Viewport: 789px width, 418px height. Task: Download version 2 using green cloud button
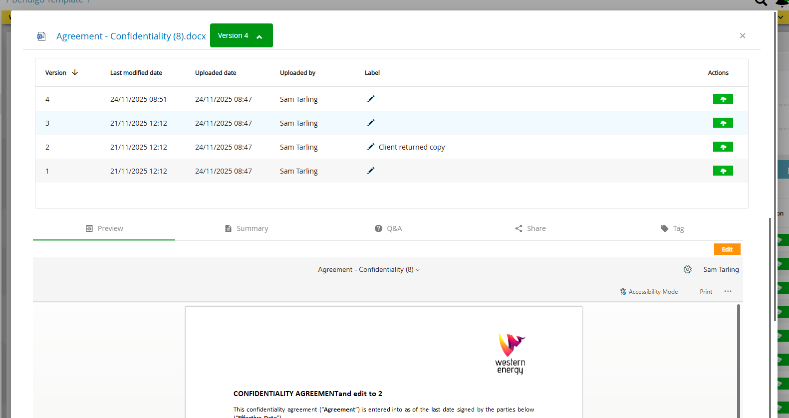click(x=723, y=147)
